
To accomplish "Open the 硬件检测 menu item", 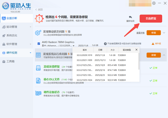I will pos(17,53).
